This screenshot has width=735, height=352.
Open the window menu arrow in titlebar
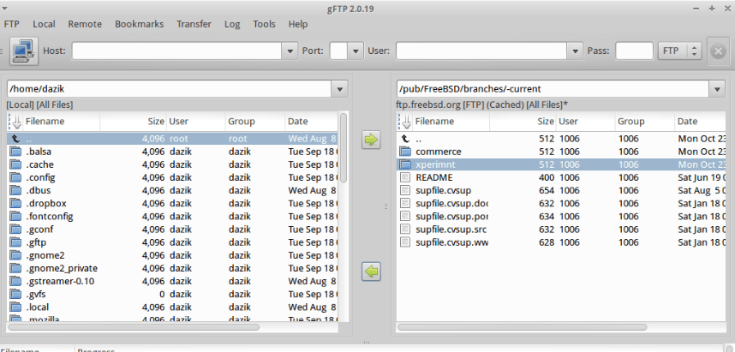(x=4, y=9)
